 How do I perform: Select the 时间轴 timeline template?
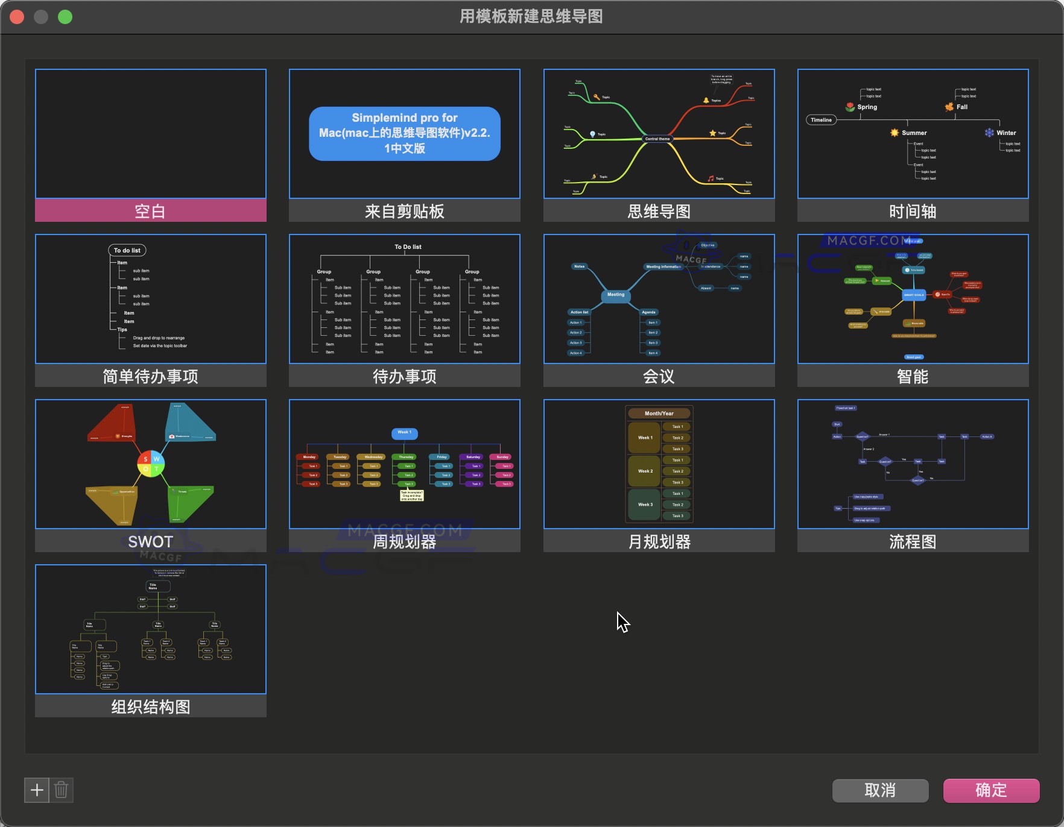click(912, 134)
